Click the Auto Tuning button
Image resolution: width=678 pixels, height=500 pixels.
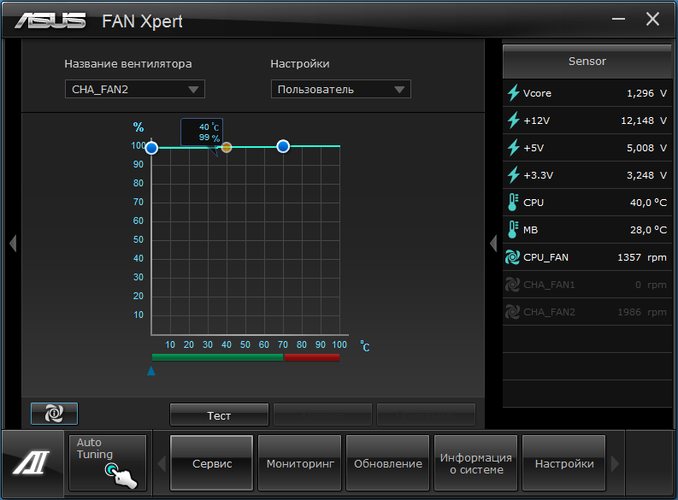(x=108, y=463)
